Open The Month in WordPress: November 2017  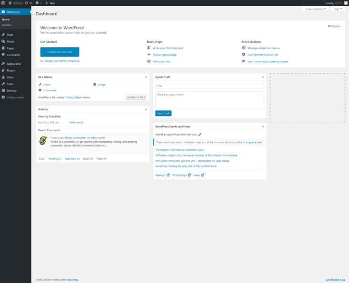coord(179,150)
